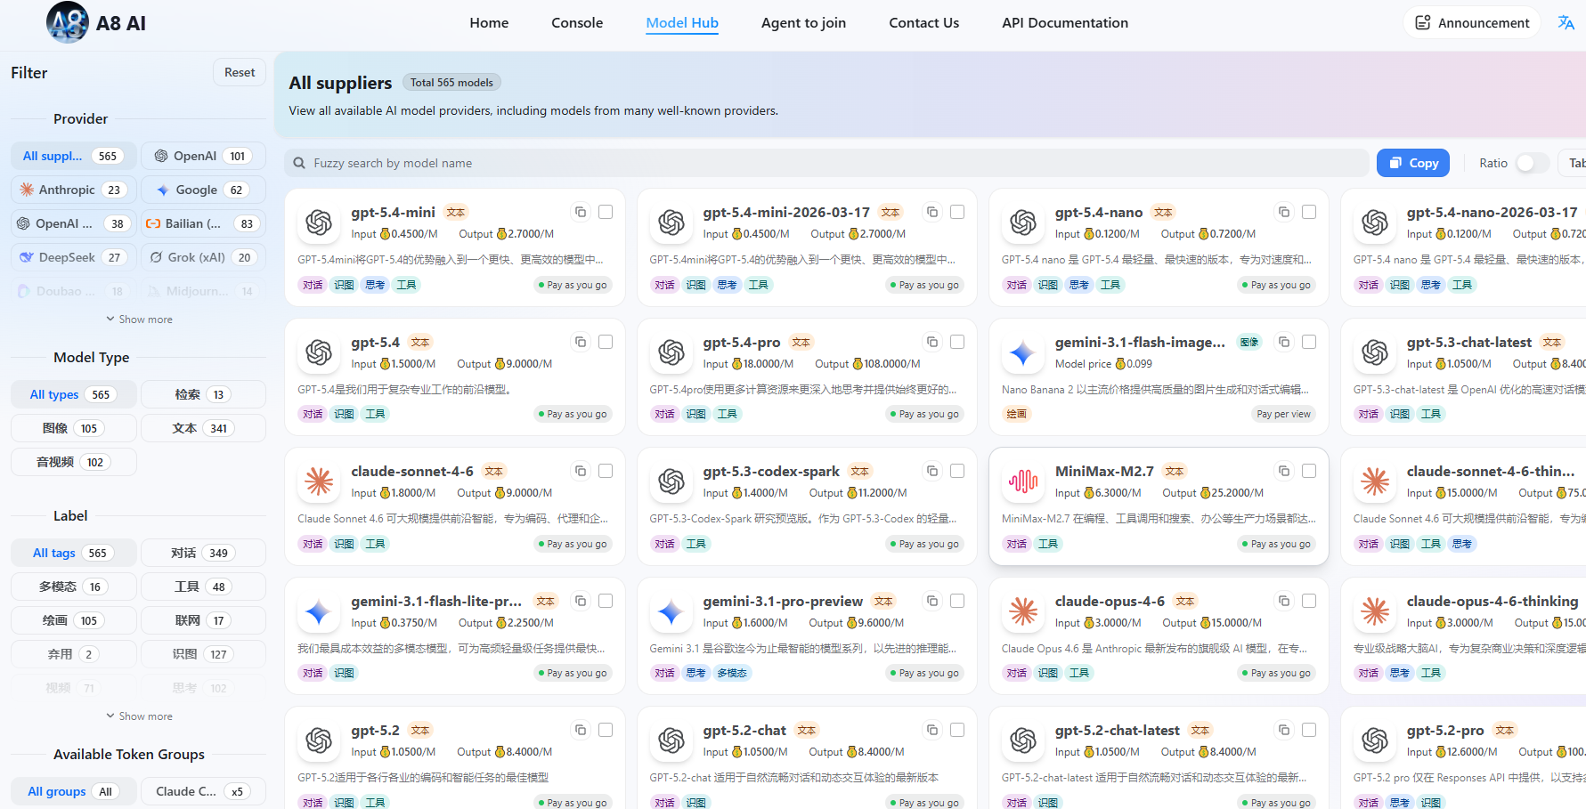The width and height of the screenshot is (1586, 809).
Task: Open API Documentation page
Action: [x=1065, y=23]
